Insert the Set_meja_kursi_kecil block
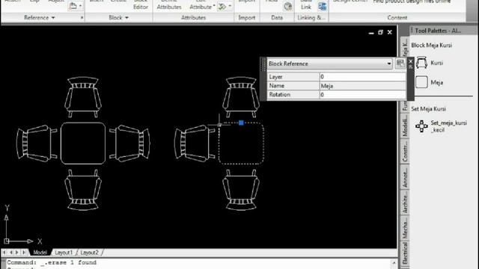Image resolution: width=479 pixels, height=269 pixels. pyautogui.click(x=421, y=126)
